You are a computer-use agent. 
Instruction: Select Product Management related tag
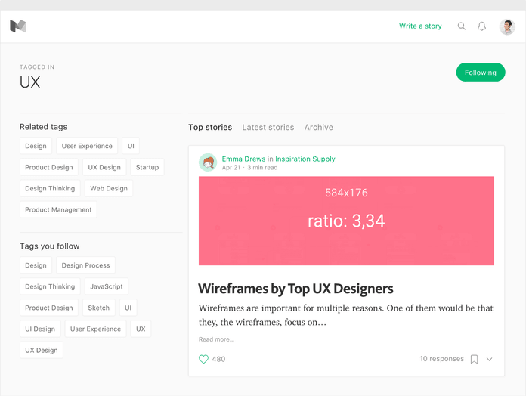click(58, 210)
